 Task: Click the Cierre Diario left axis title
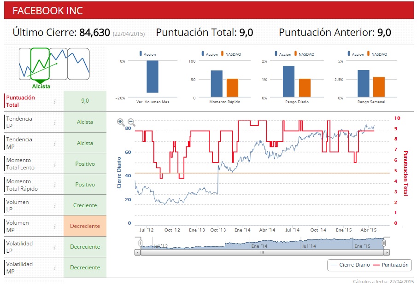tap(119, 173)
